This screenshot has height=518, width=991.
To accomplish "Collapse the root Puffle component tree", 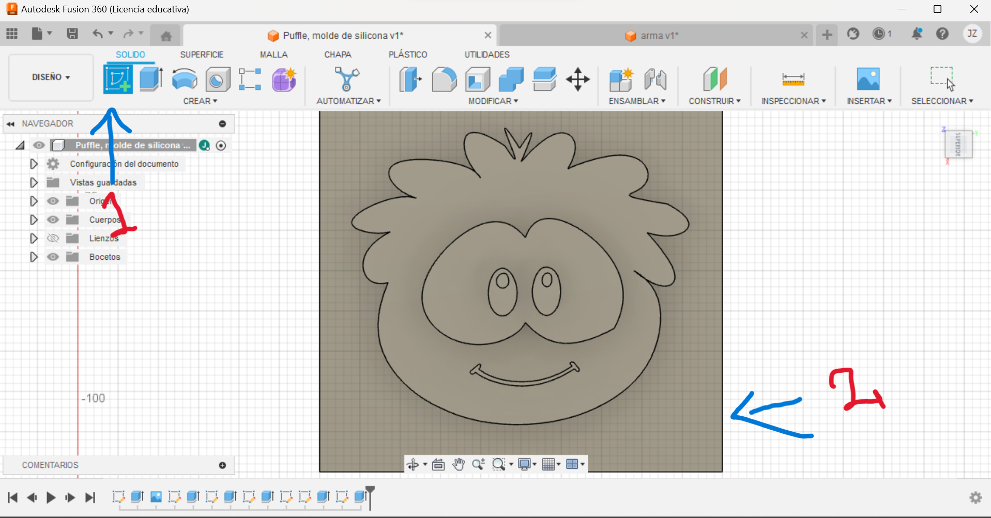I will (x=20, y=146).
